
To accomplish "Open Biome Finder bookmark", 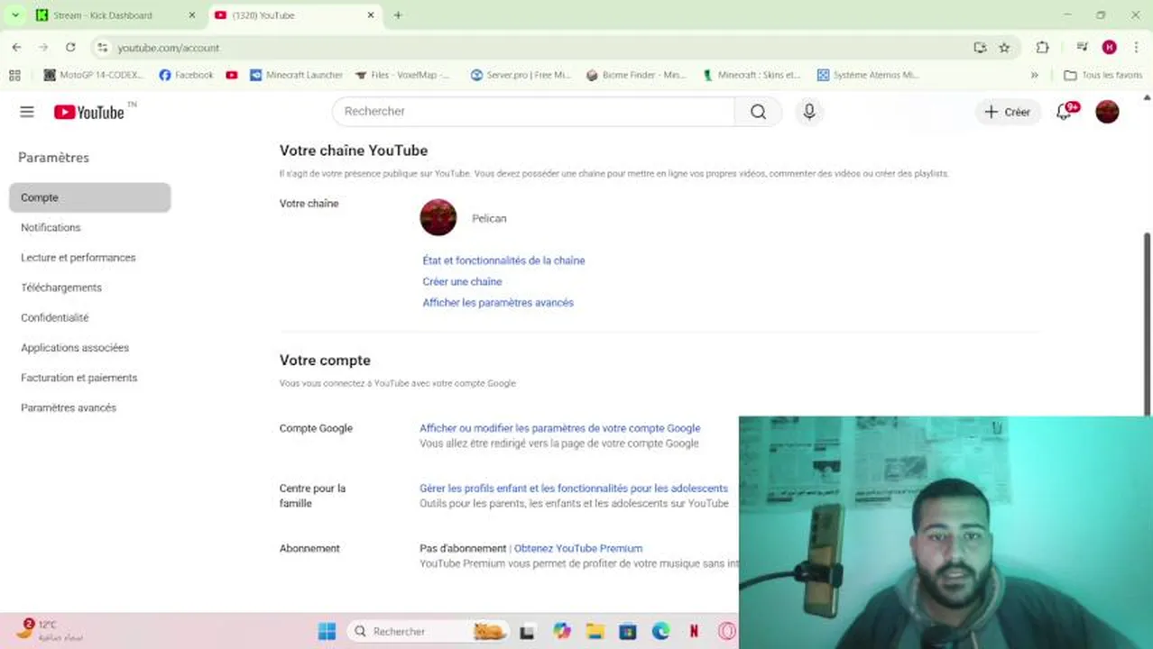I will pos(636,75).
